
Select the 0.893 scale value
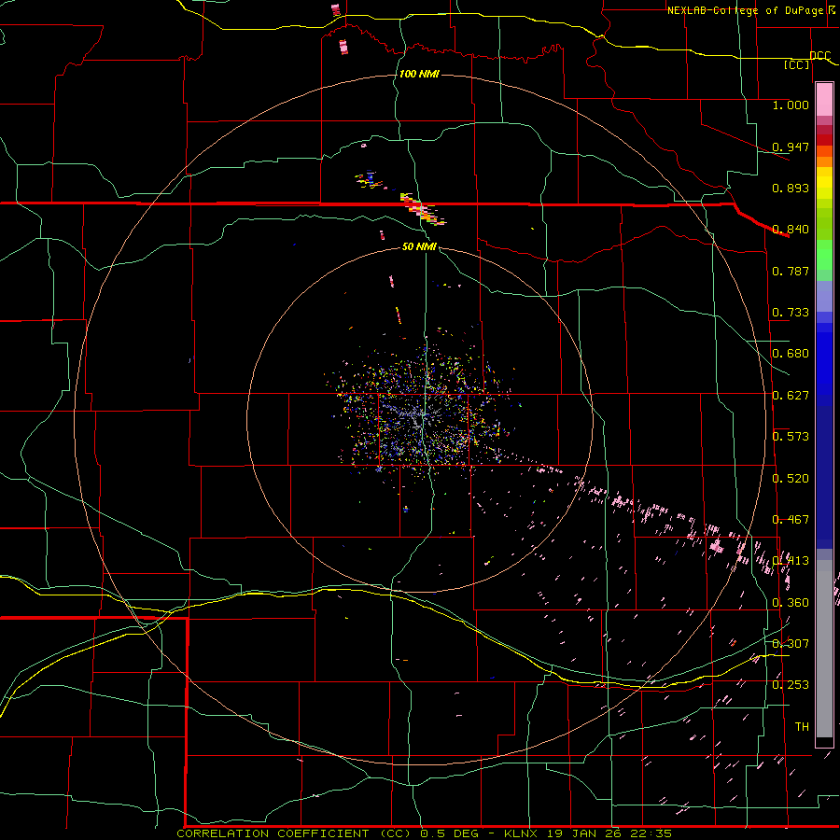(x=791, y=188)
